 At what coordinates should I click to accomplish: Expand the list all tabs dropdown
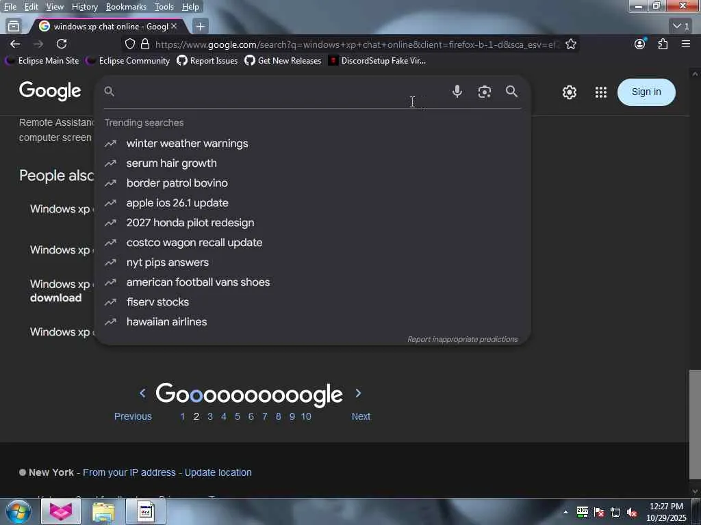coord(681,27)
